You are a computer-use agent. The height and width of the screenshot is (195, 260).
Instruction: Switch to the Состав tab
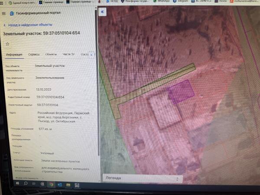(x=84, y=54)
